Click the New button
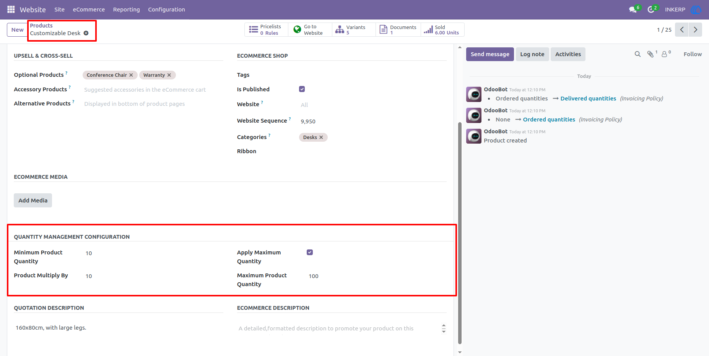The width and height of the screenshot is (709, 356). (17, 30)
